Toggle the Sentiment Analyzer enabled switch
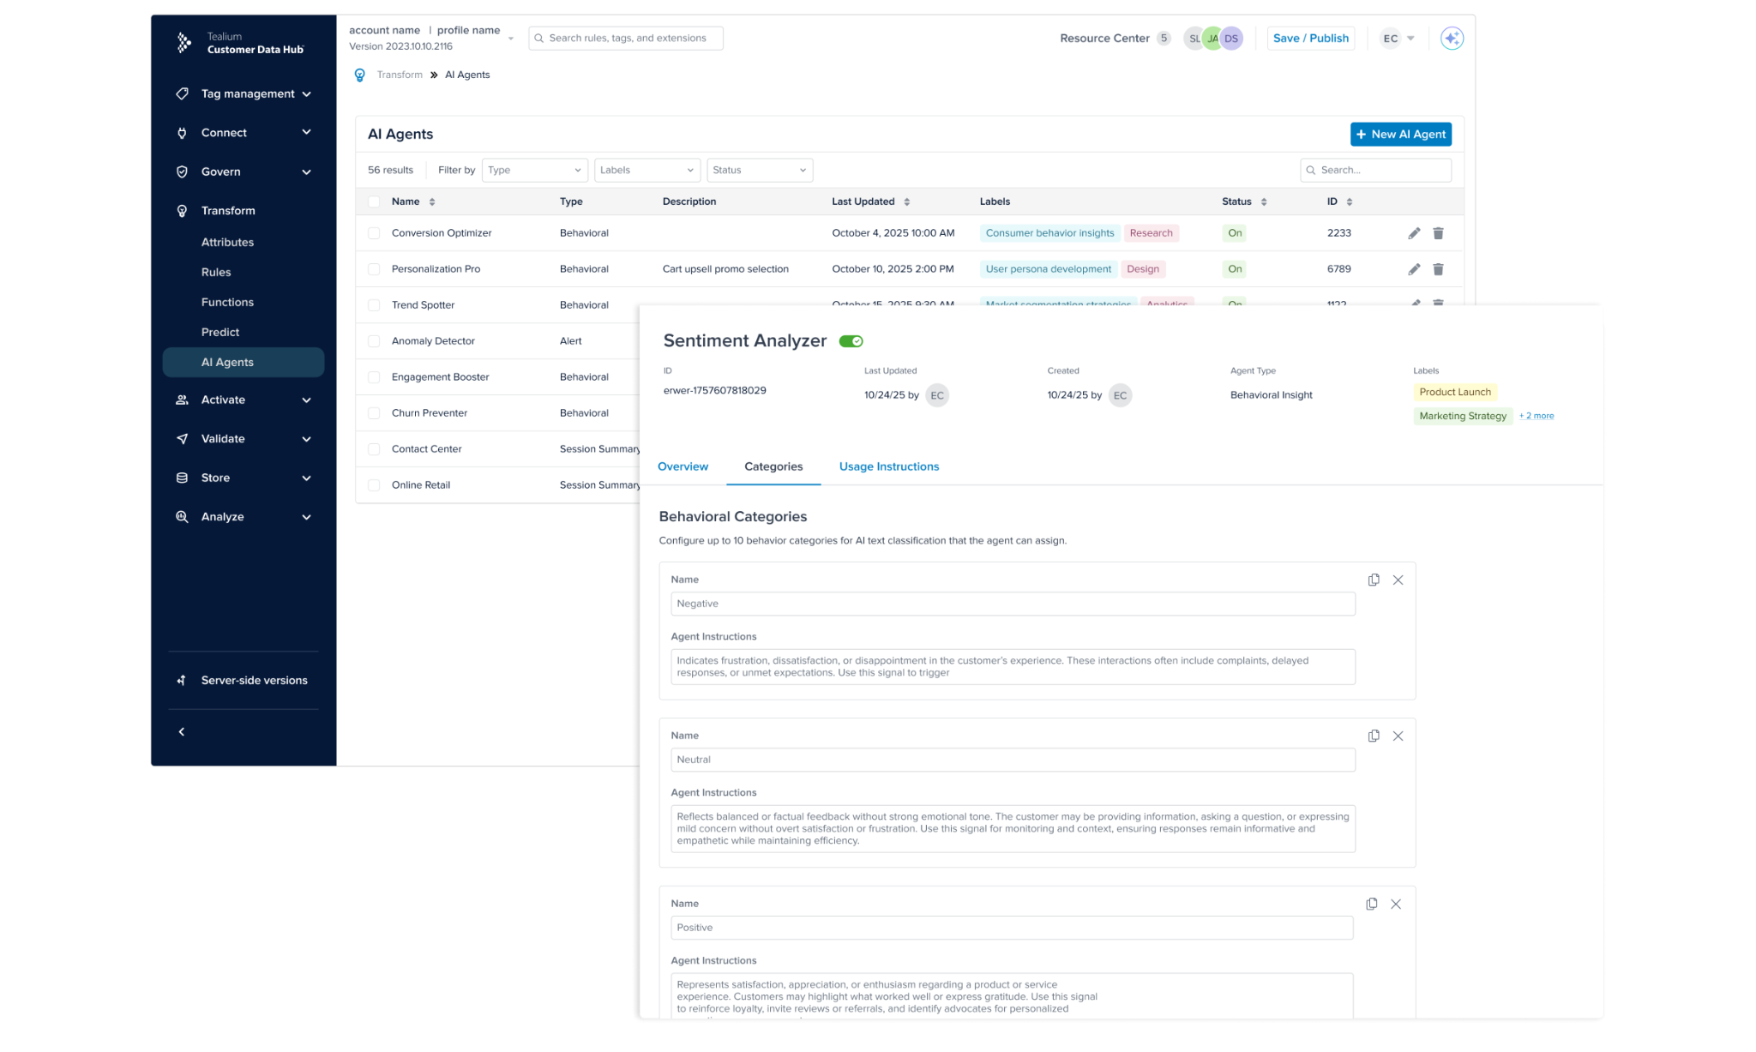1756x1052 pixels. click(851, 341)
